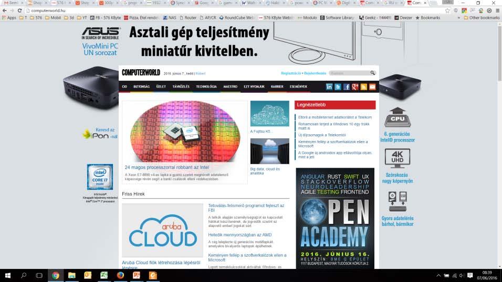Click the browser Back arrow
502x282 pixels.
[x=5, y=10]
